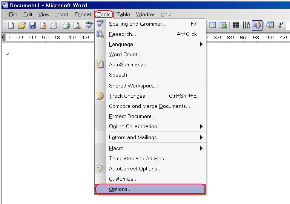This screenshot has height=204, width=290.
Task: Toggle Show/Hide paragraph marks icon
Action: (x=281, y=25)
